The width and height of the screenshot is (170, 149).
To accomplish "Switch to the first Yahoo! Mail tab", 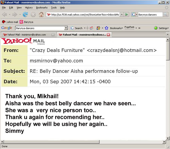I will [26, 35].
